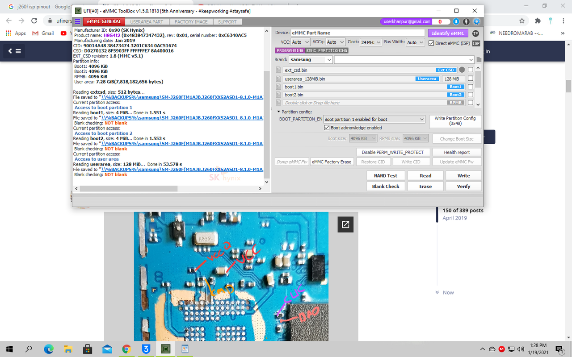Open the Bus Width dropdown
The height and width of the screenshot is (357, 572).
click(x=416, y=42)
